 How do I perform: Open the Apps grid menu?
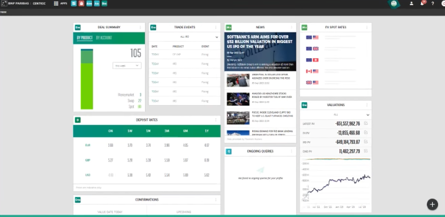click(x=56, y=3)
